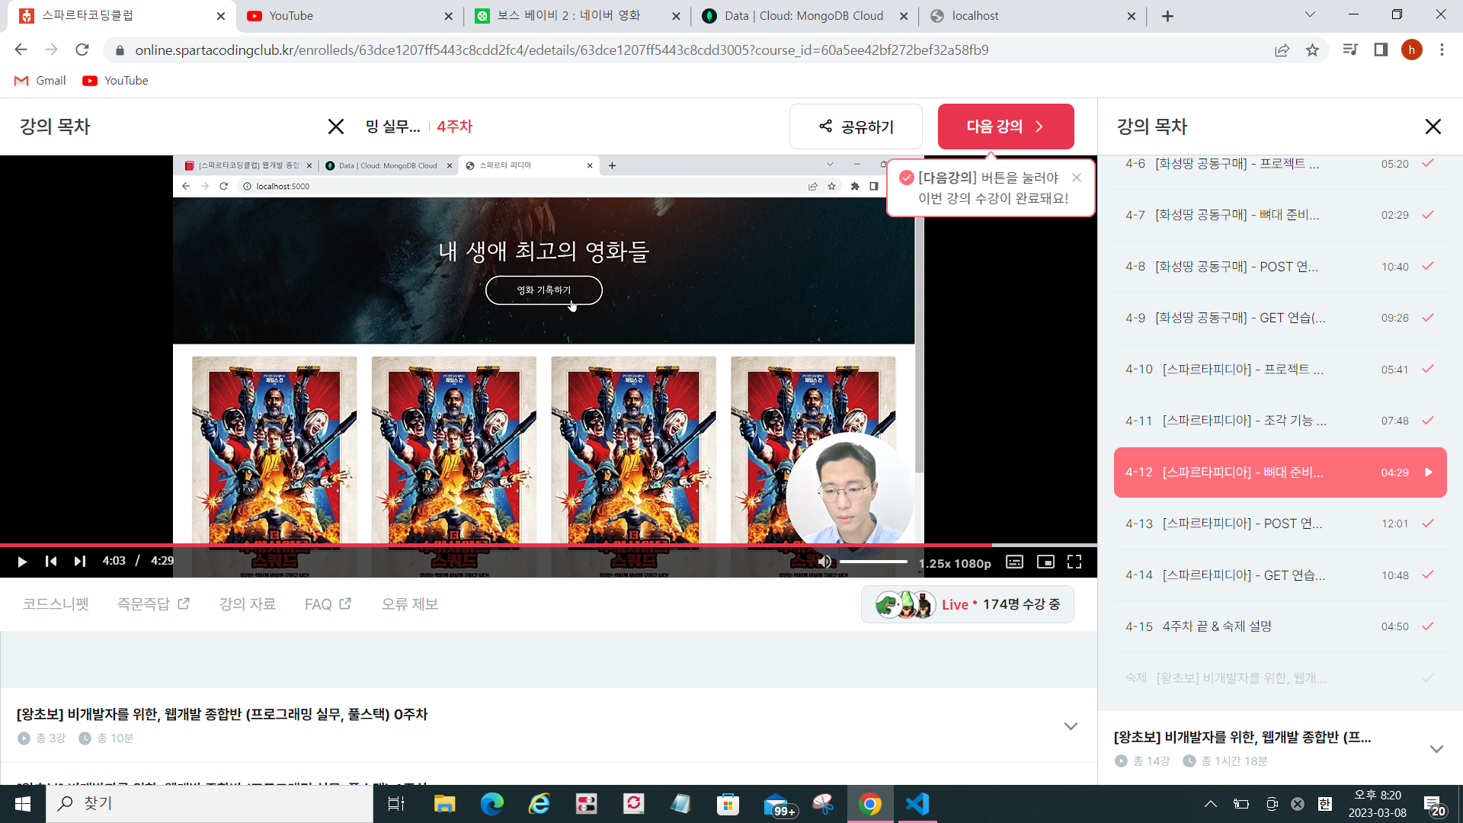Image resolution: width=1463 pixels, height=823 pixels.
Task: Close the right 강의 목차 sidebar
Action: (x=1433, y=126)
